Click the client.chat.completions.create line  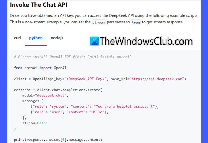tap(58, 90)
